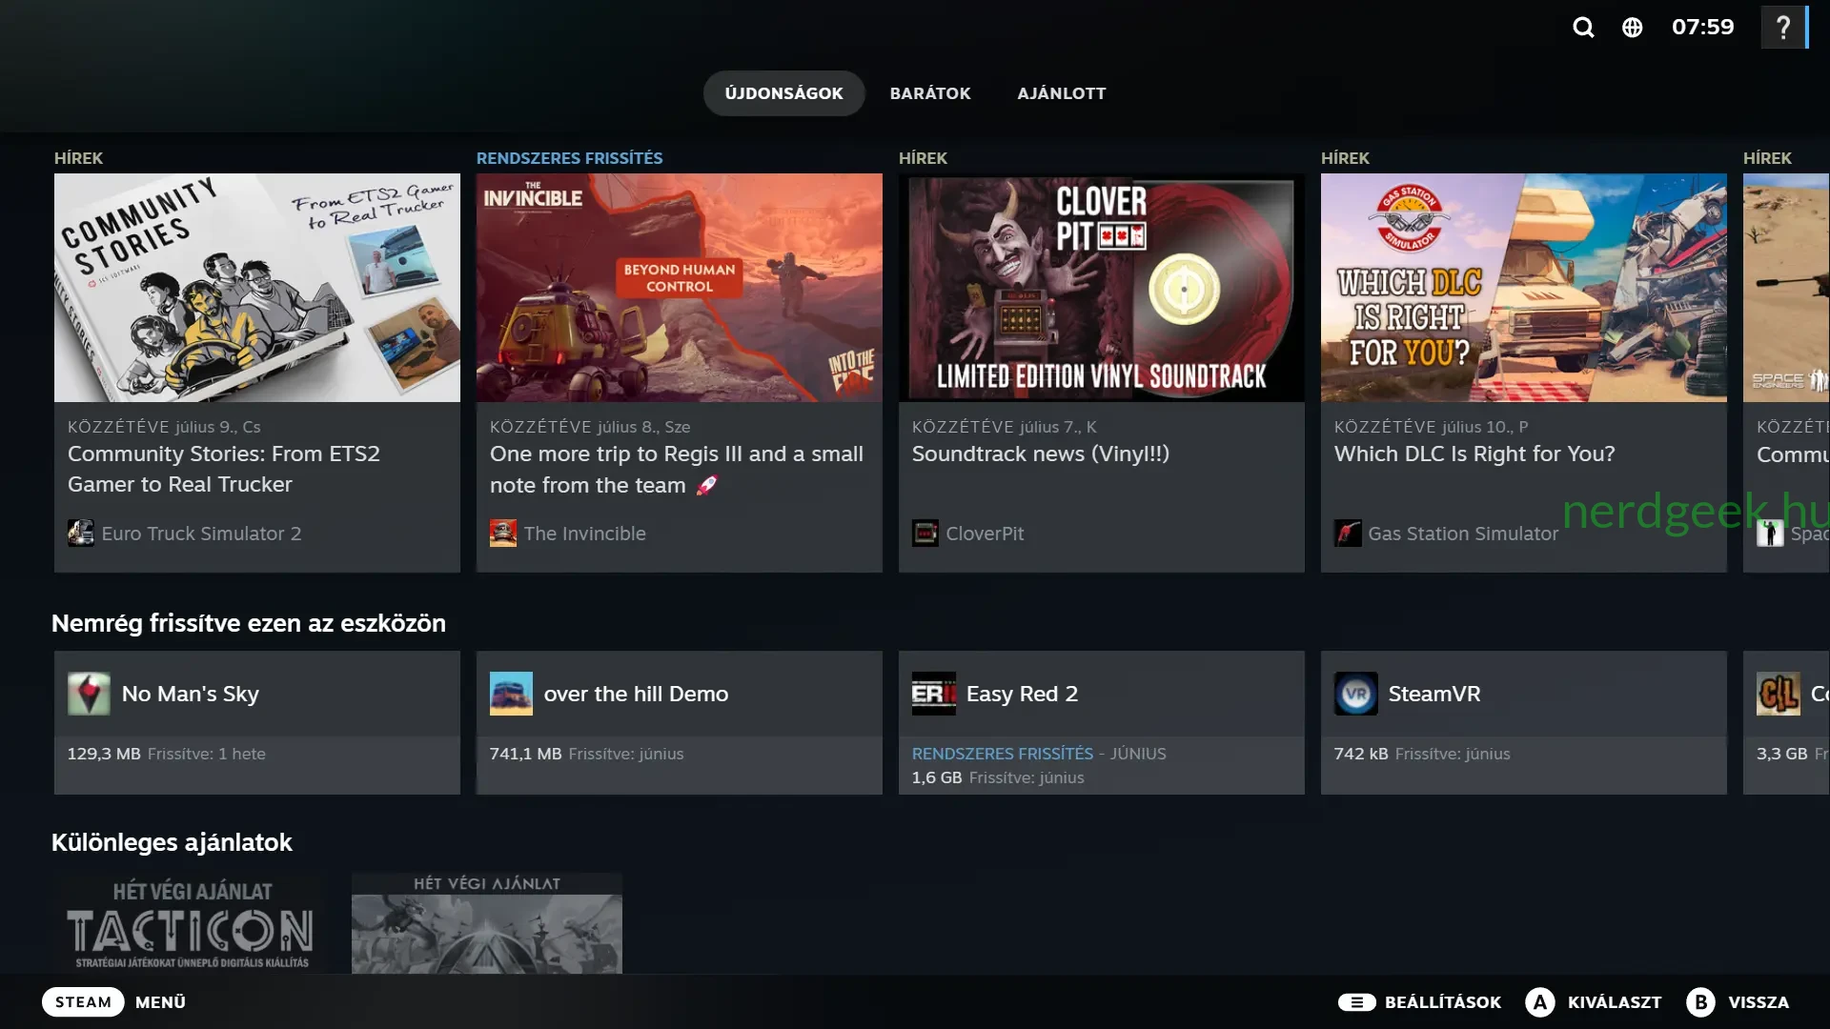Open the STEAM menu button

point(83,1002)
